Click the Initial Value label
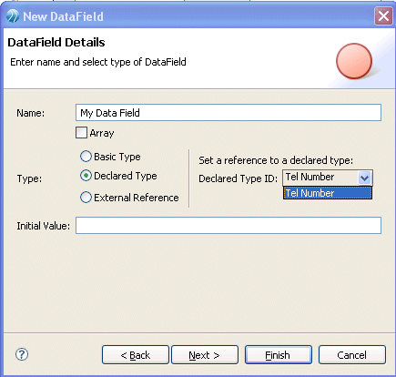This screenshot has width=396, height=377. tap(43, 226)
